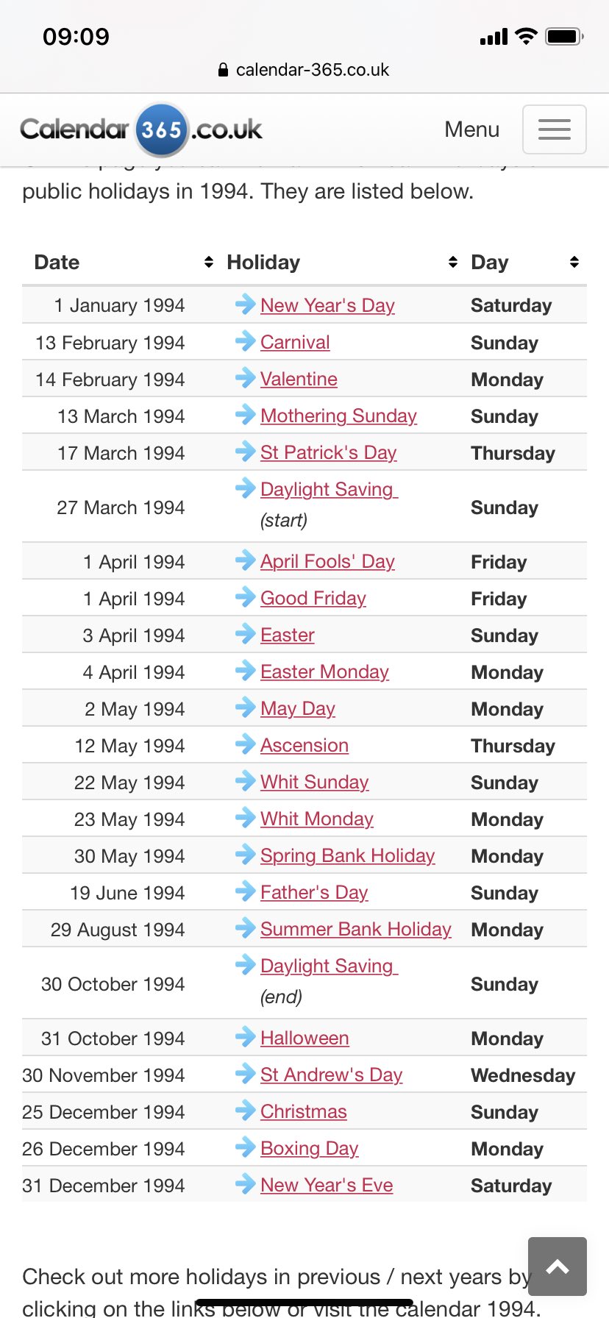Open the Summer Bank Holiday link
This screenshot has width=609, height=1318.
(356, 929)
